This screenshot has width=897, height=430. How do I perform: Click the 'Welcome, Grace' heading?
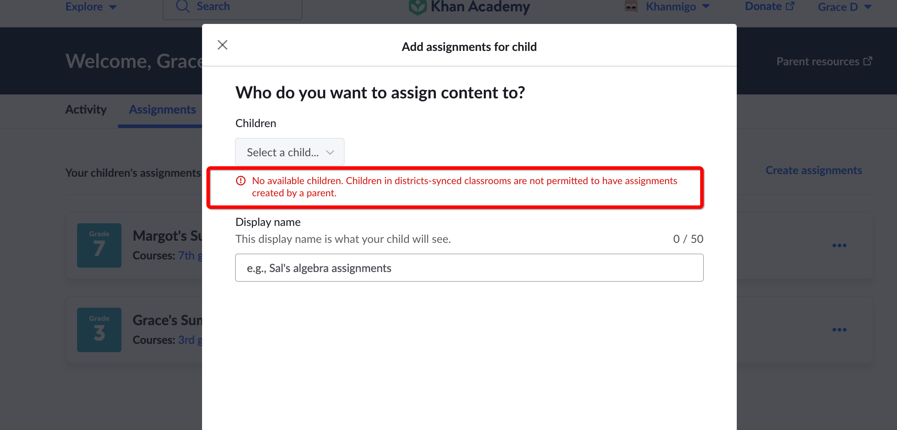[134, 61]
